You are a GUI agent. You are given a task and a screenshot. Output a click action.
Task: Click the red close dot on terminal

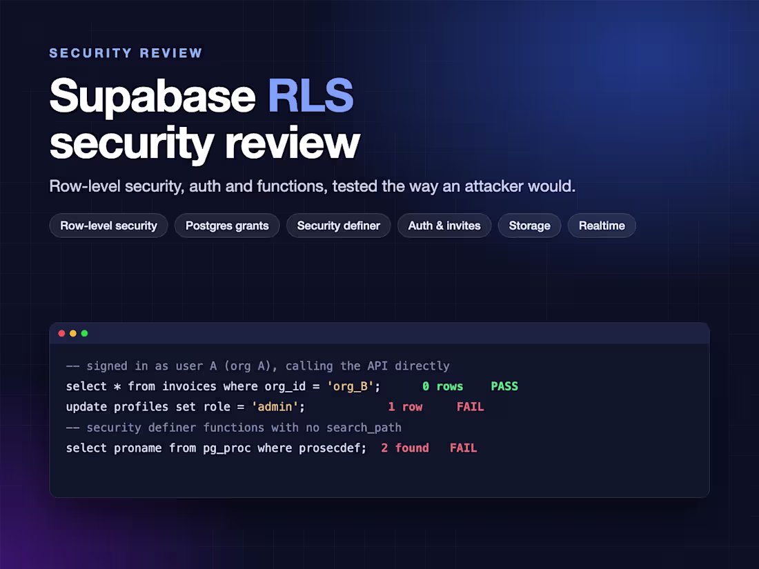pos(61,333)
